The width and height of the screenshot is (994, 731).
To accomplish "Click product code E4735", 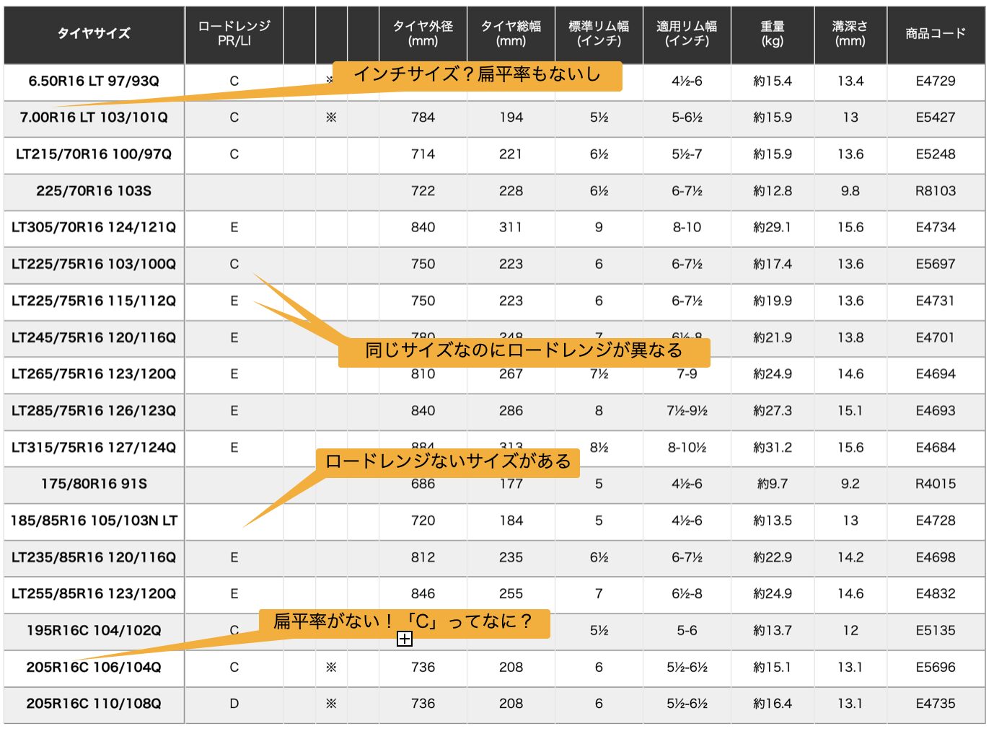I will pos(936,704).
